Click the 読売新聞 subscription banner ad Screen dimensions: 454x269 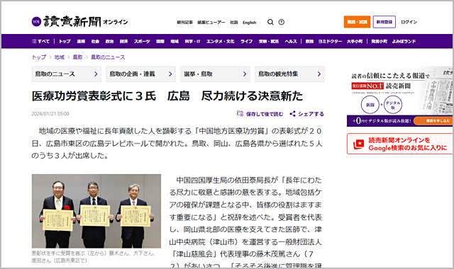point(400,96)
